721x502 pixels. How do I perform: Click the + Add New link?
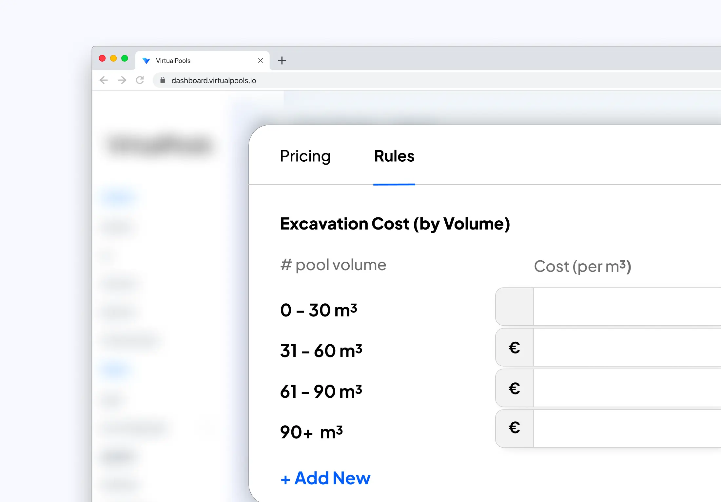coord(325,478)
